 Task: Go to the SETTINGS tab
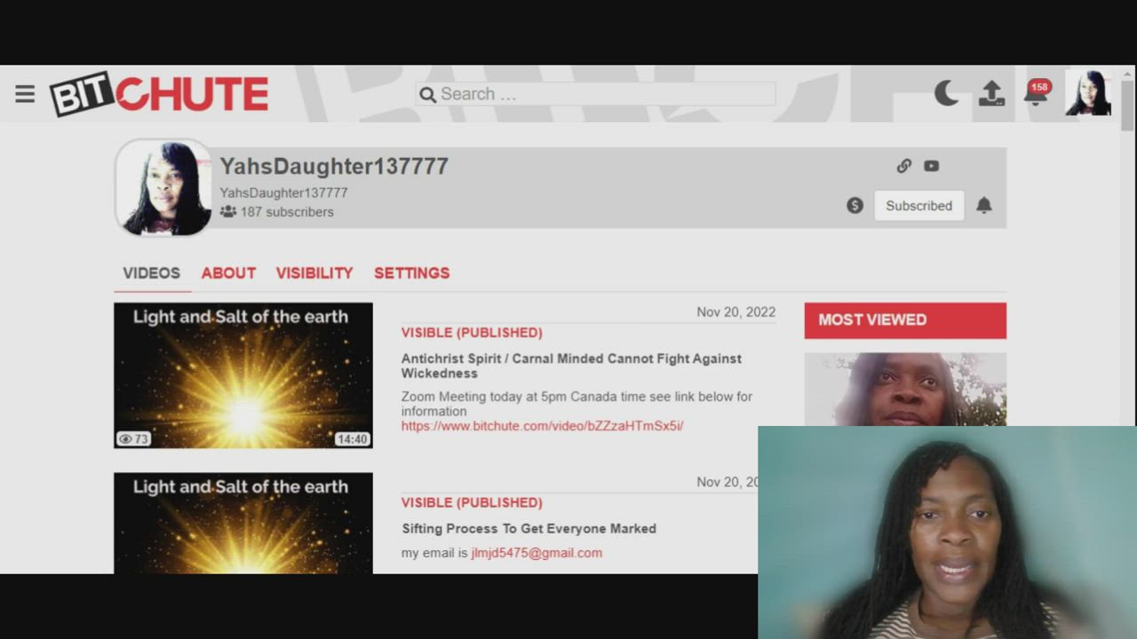coord(411,273)
